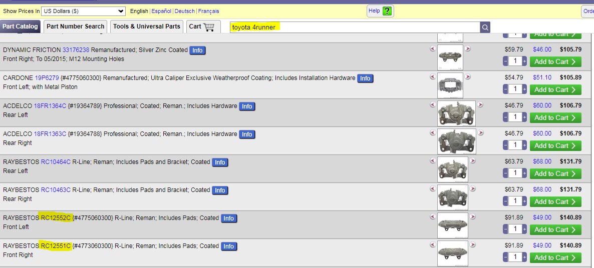Screen dimensions: 594x268
Task: View thumbnail of Dynamic Friction 33176238 caliper
Action: click(450, 57)
